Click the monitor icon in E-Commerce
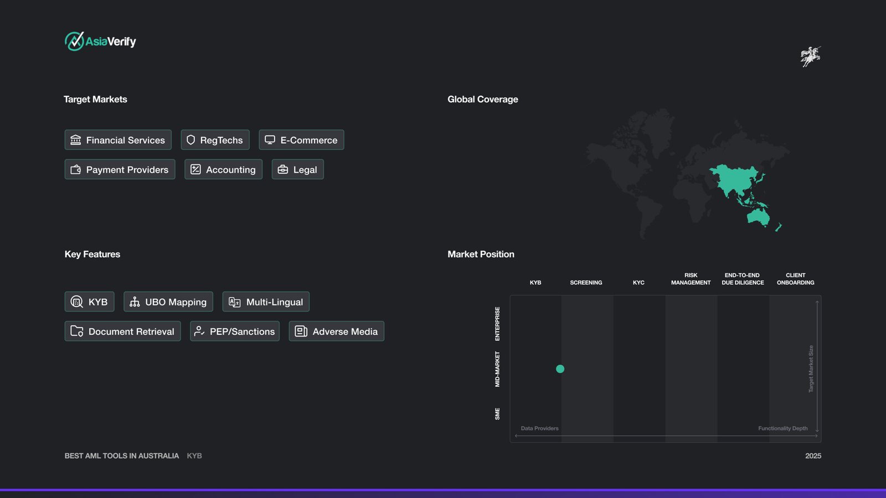Viewport: 886px width, 498px height. pos(270,140)
